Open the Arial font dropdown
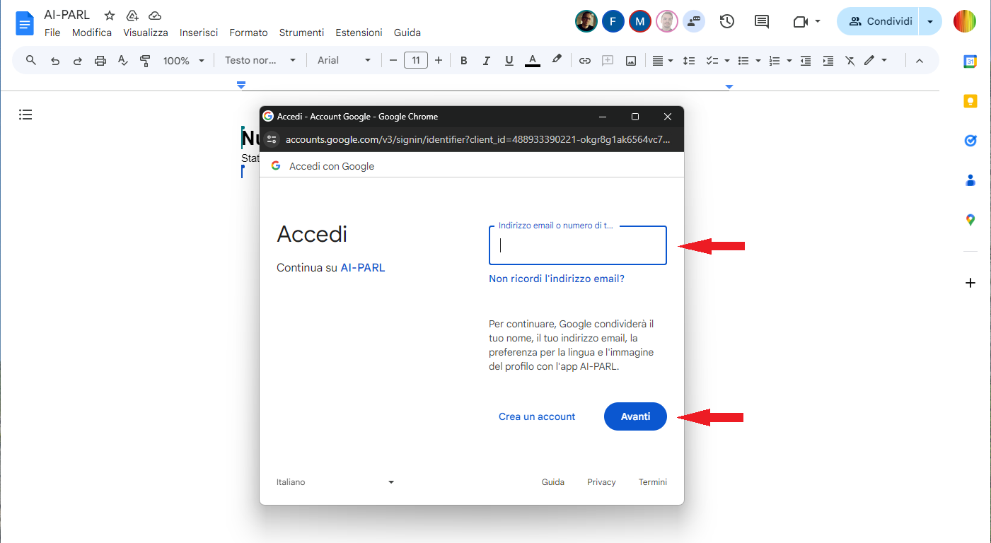Image resolution: width=991 pixels, height=543 pixels. [344, 61]
